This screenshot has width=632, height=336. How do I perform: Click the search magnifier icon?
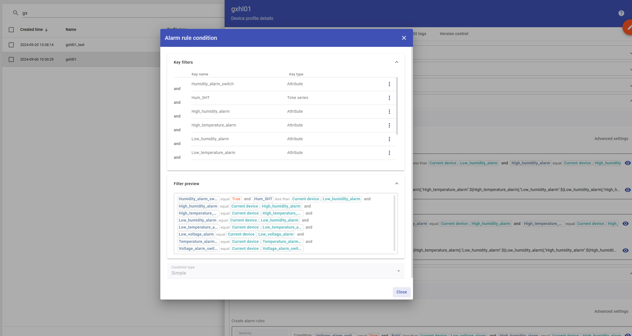[15, 13]
